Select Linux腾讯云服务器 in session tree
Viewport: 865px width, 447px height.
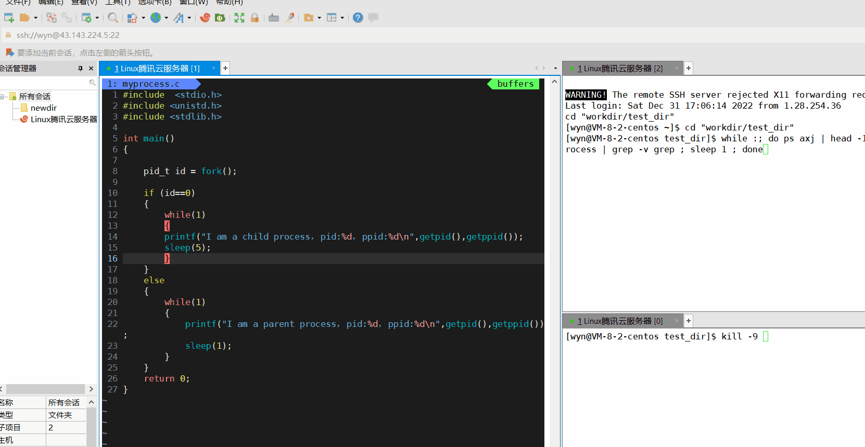tap(63, 120)
